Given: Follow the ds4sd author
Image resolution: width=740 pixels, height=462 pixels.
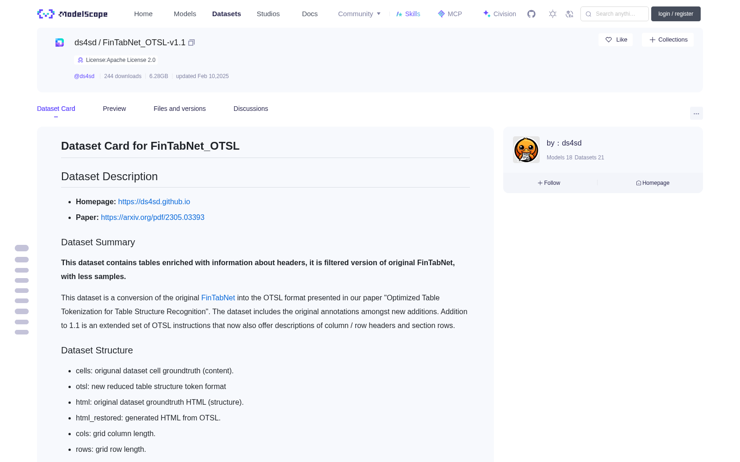Looking at the screenshot, I should tap(549, 183).
